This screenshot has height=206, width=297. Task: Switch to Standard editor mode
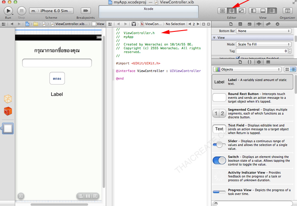222,11
